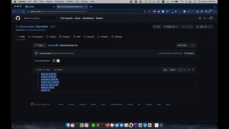Open the History menu in the menu bar

tap(49, 1)
